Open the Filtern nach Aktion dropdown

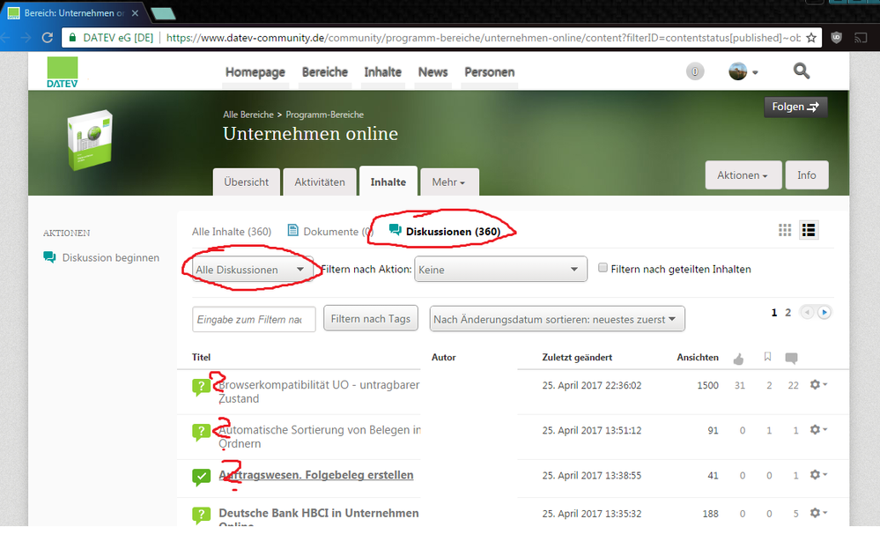point(500,270)
